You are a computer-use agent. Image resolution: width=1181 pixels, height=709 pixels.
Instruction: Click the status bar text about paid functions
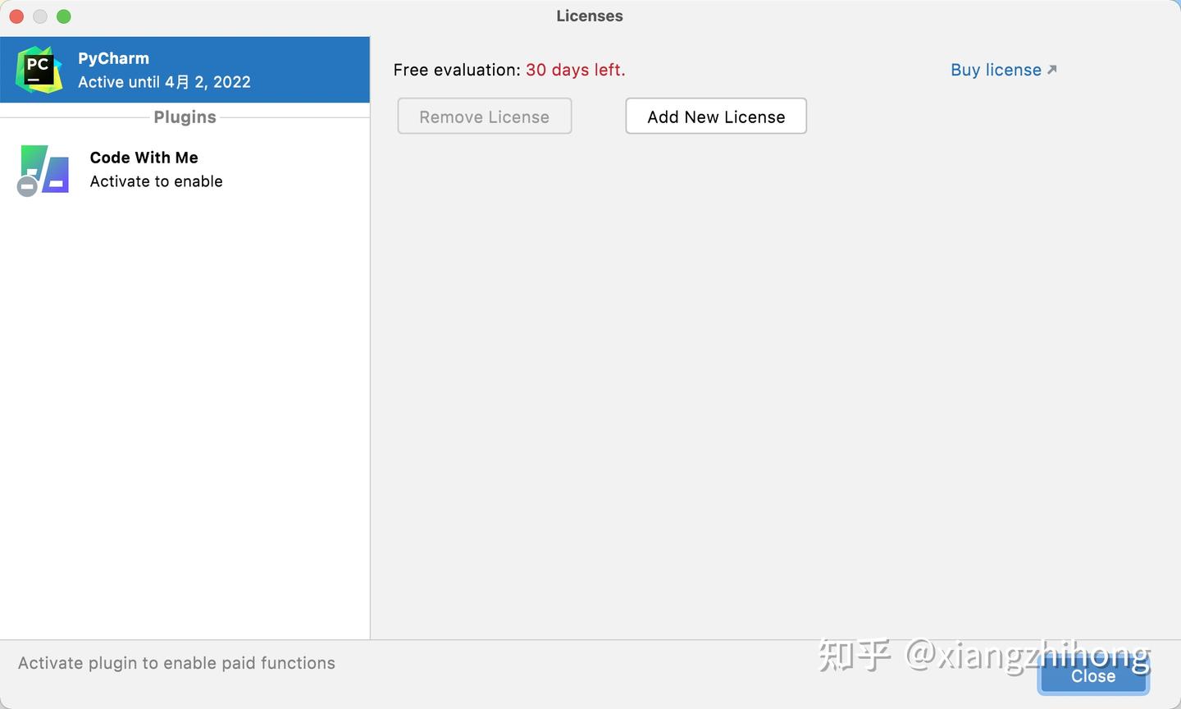[x=177, y=662]
